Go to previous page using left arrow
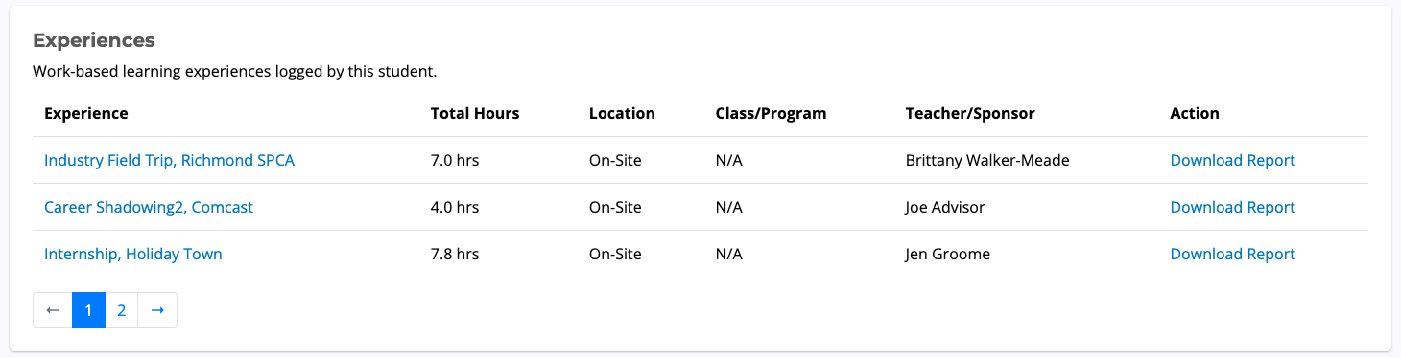The height and width of the screenshot is (358, 1401). [53, 310]
